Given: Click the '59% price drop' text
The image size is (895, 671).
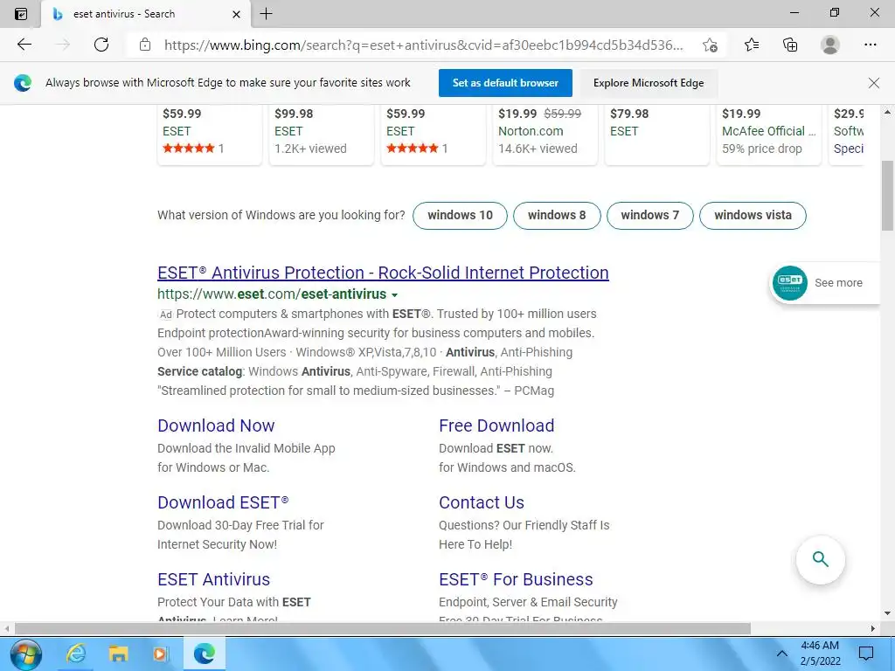Looking at the screenshot, I should 761,149.
